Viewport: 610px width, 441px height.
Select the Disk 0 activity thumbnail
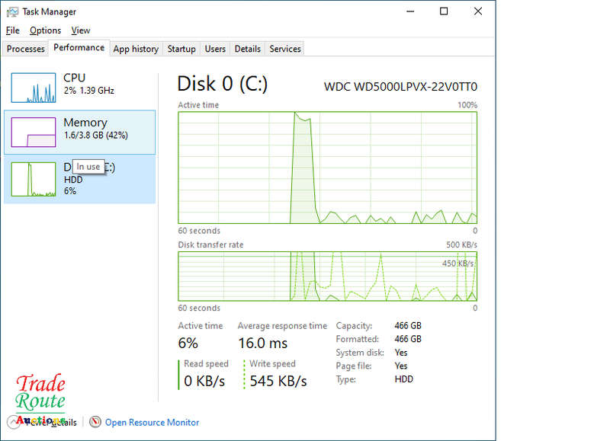tap(34, 179)
